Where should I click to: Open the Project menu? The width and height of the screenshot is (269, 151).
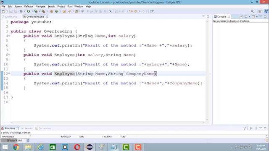pos(61,6)
